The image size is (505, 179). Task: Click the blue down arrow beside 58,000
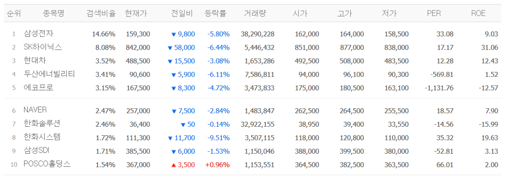pos(170,48)
